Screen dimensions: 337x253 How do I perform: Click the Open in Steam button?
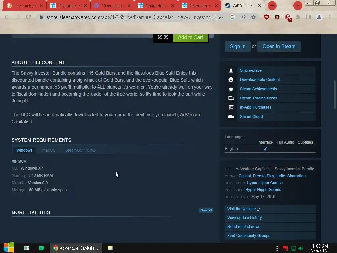coord(279,46)
